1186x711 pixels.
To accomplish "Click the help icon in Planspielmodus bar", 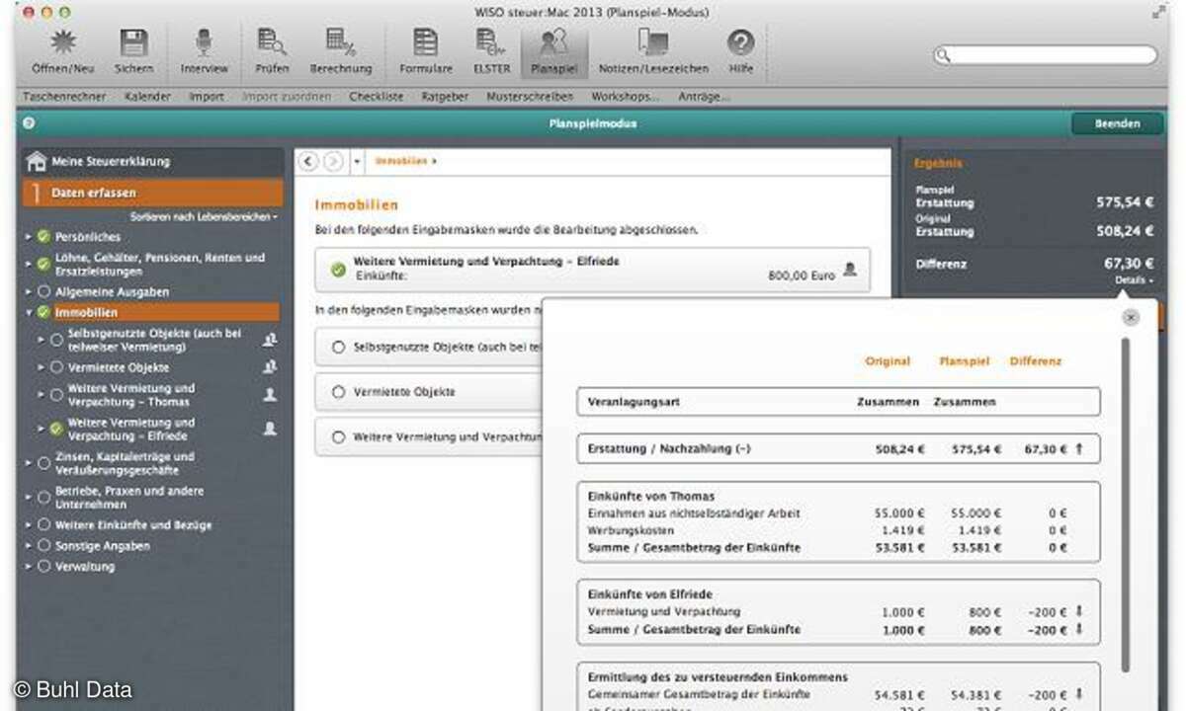I will 29,123.
